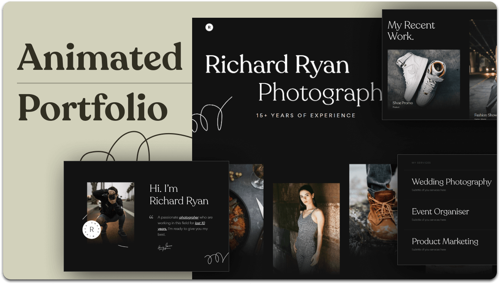
Task: Click the 'Richard Ryan' main heading
Action: point(277,65)
